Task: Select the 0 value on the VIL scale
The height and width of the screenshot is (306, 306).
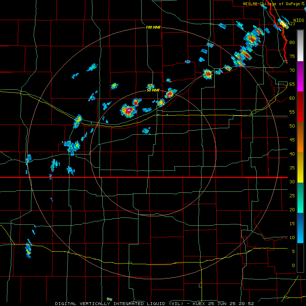Action: pyautogui.click(x=293, y=266)
